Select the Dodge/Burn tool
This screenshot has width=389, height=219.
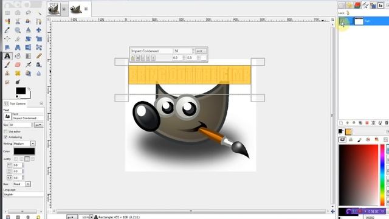pos(18,82)
